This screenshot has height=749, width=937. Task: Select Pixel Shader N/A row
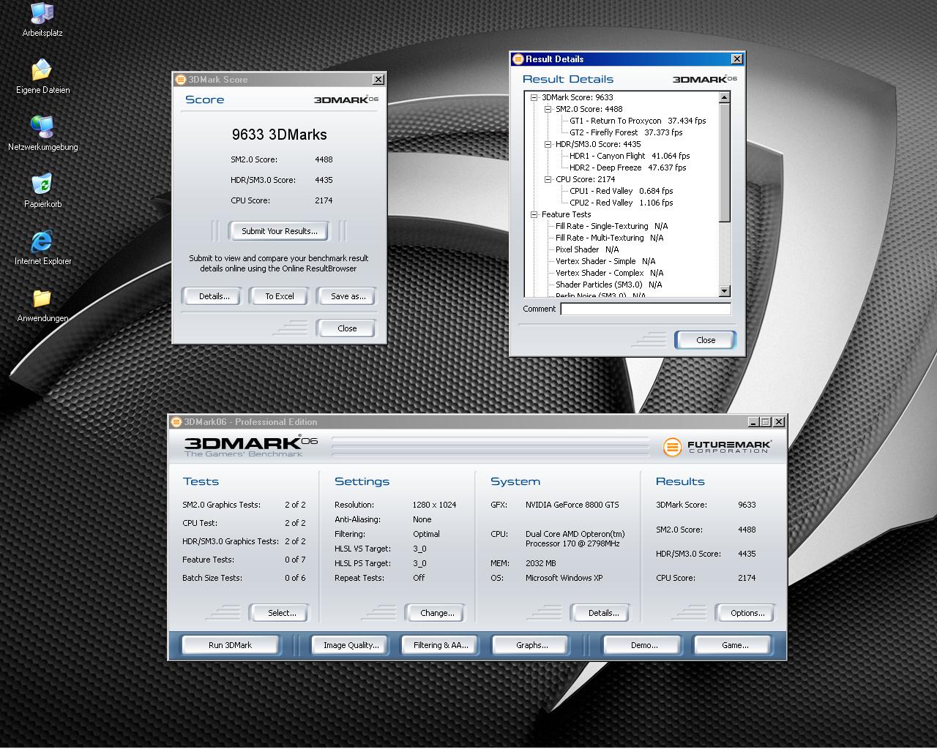pos(587,249)
